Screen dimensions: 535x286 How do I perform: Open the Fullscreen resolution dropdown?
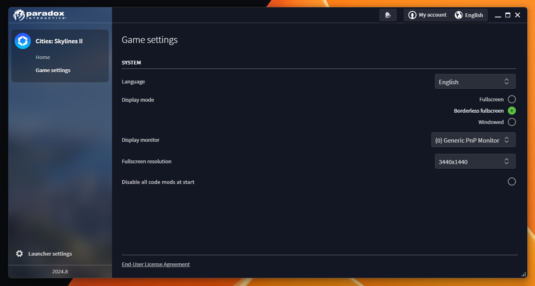pyautogui.click(x=475, y=161)
